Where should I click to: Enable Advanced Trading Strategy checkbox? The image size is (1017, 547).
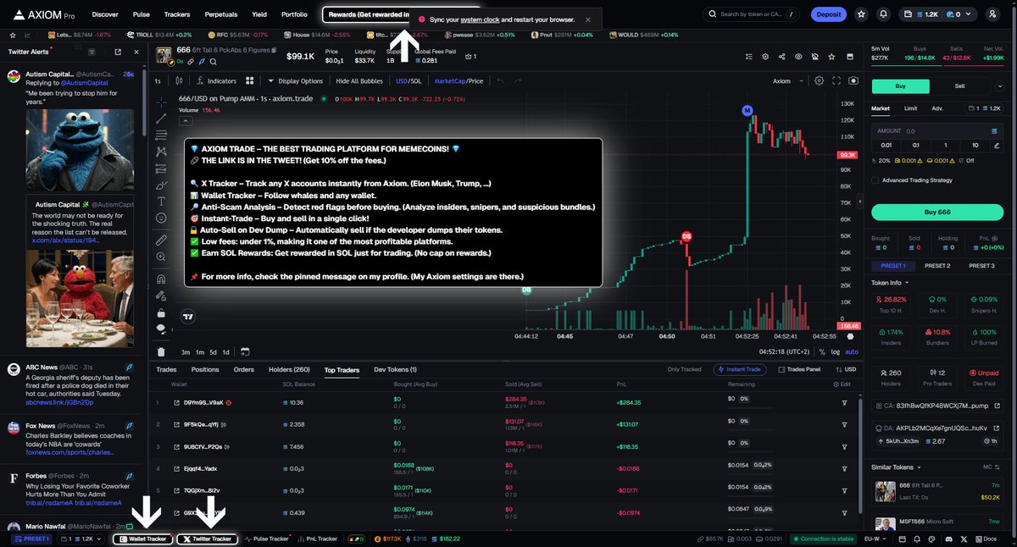[x=875, y=180]
